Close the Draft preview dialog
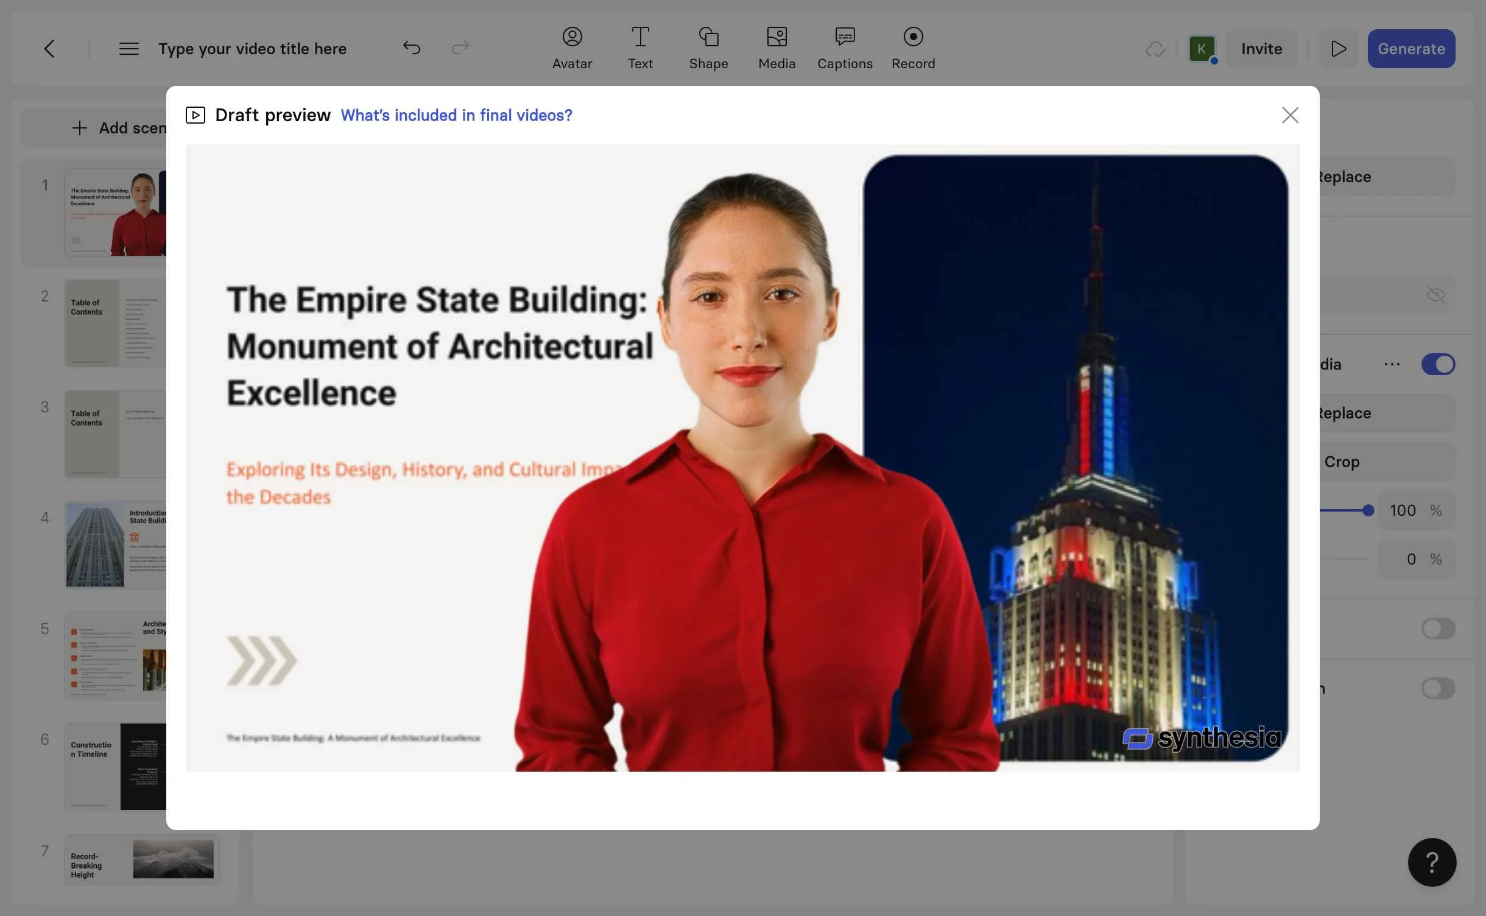This screenshot has height=916, width=1486. click(1290, 115)
